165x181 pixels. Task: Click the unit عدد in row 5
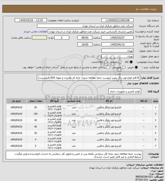(74, 133)
